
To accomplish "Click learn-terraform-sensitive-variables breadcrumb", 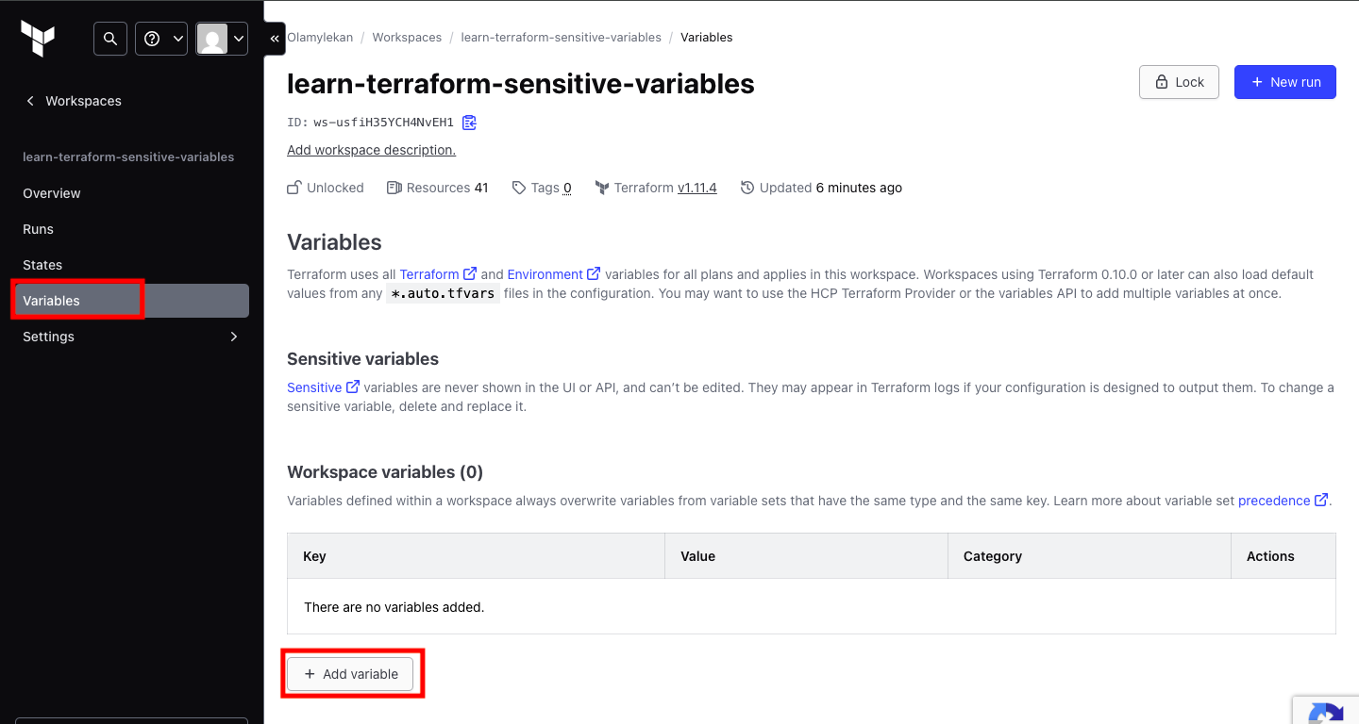I will (561, 38).
